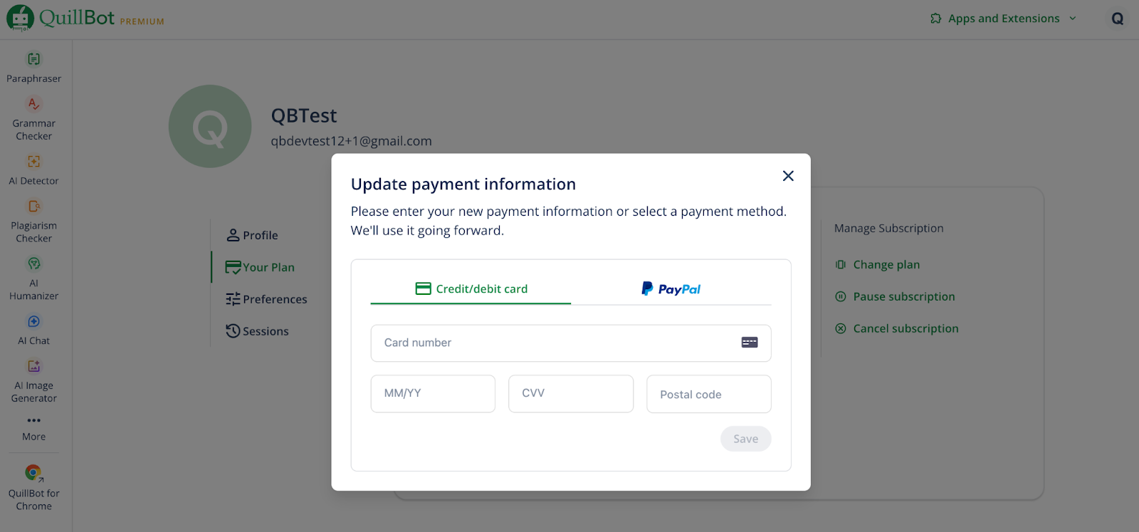Viewport: 1139px width, 532px height.
Task: Expand the Apps and Extensions dropdown
Action: point(1003,19)
